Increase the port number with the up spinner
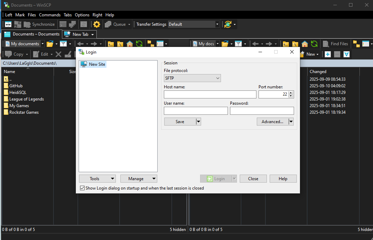Viewport: 373px width, 240px height. [291, 93]
